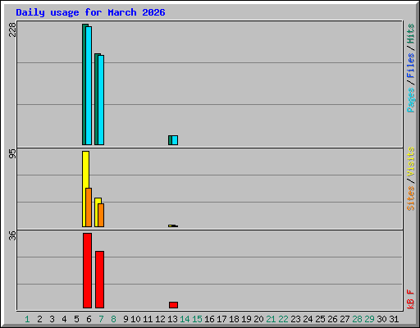
Task: Click the 'Visits' legend label
Action: click(411, 162)
